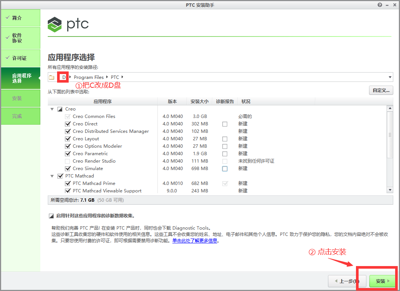Click the 应用程序 column header
This screenshot has height=291, width=400.
(x=103, y=102)
